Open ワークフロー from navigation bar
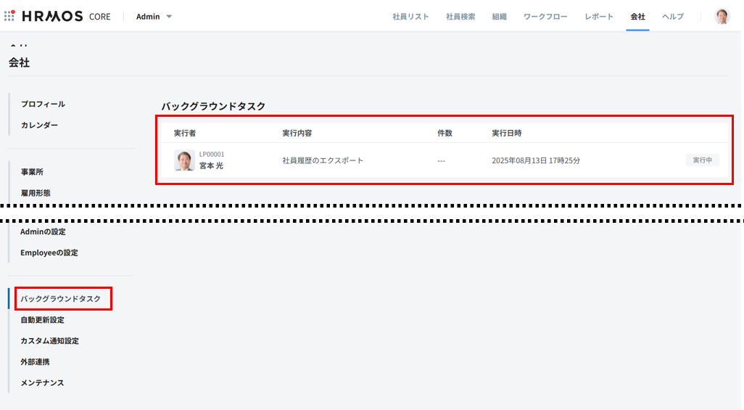 pos(545,17)
